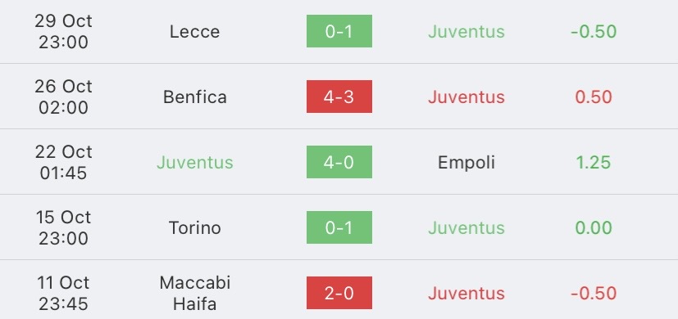Image resolution: width=678 pixels, height=319 pixels.
Task: Click the 1.25 handicap value
Action: pos(594,162)
